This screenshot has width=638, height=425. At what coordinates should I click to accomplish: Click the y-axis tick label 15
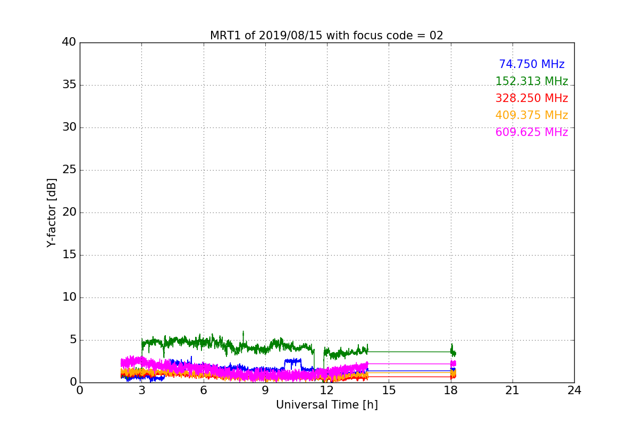point(69,255)
